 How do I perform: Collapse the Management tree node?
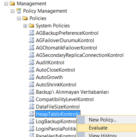[x=6, y=4]
